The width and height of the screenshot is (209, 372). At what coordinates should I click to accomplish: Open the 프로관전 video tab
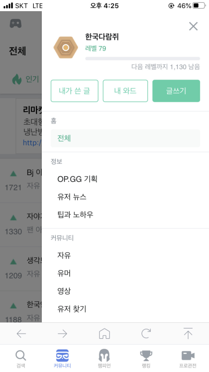pos(188,359)
